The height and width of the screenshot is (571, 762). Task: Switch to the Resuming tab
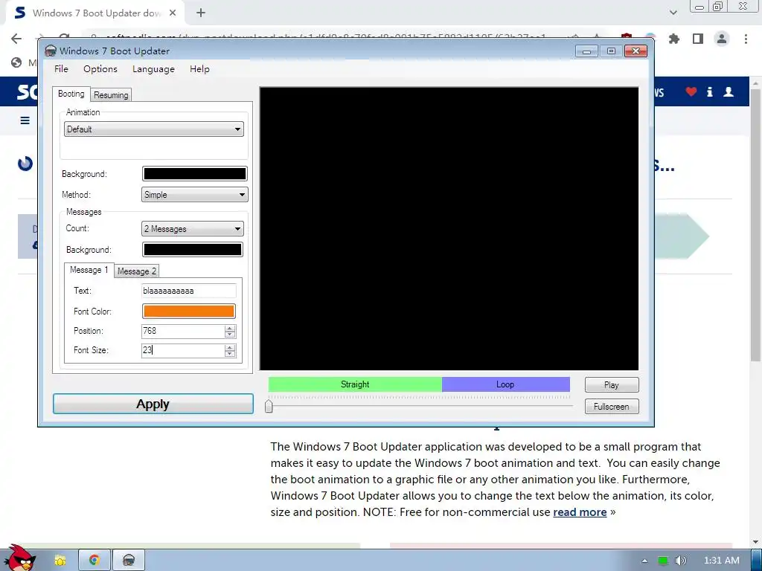pyautogui.click(x=111, y=95)
